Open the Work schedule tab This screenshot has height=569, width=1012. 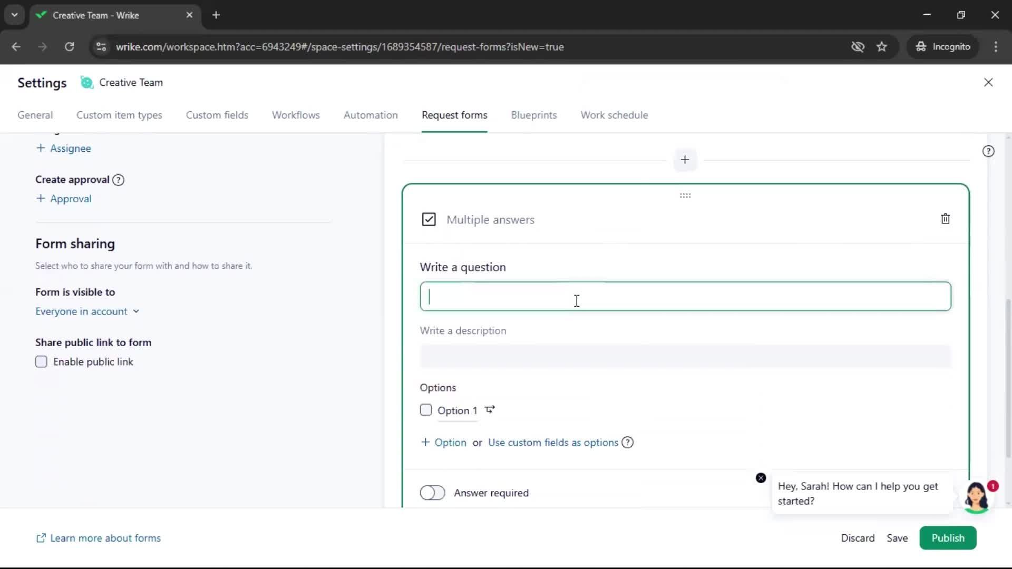pyautogui.click(x=614, y=115)
